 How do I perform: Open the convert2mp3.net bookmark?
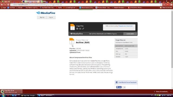pos(70,8)
